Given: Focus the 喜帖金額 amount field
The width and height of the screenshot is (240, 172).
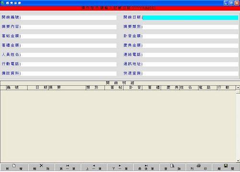Looking at the screenshot, I should 69,36.
